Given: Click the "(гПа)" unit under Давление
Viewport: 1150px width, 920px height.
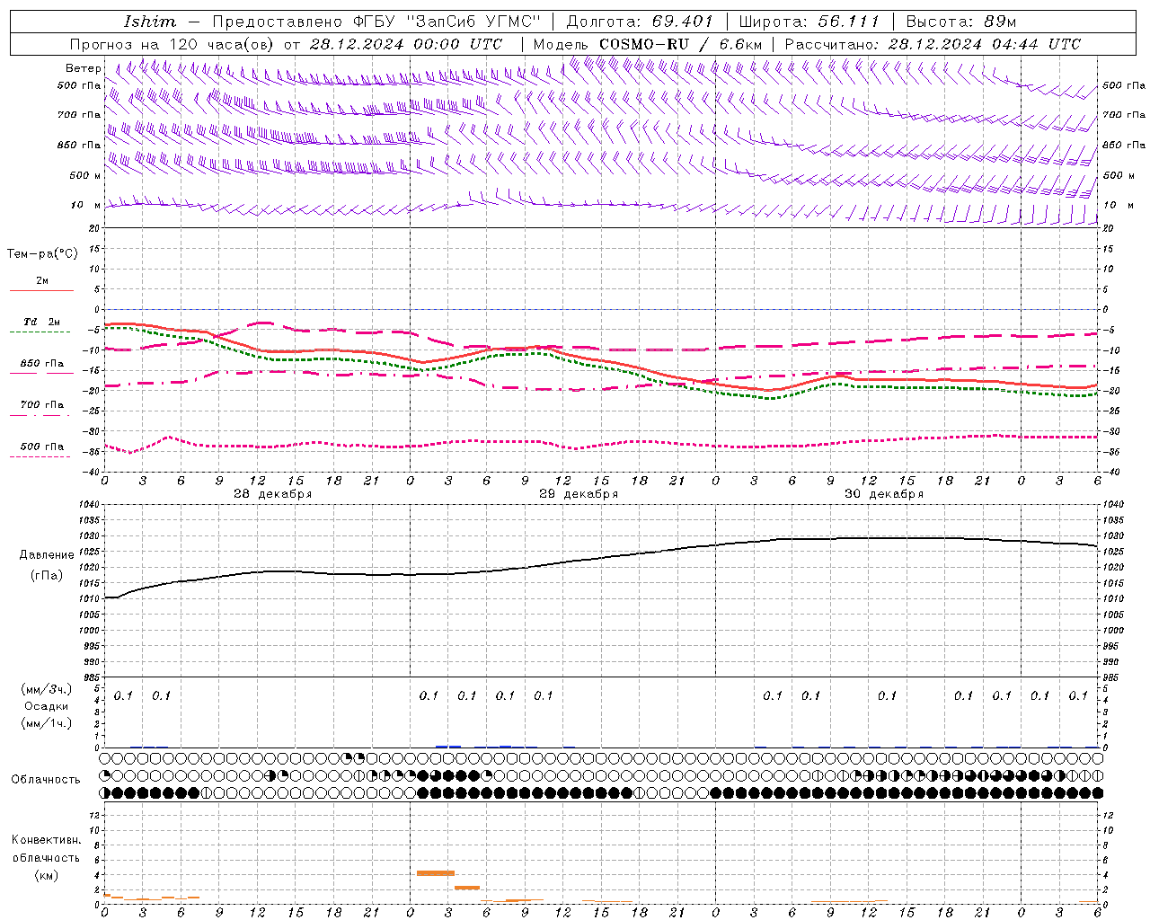Looking at the screenshot, I should coord(47,576).
